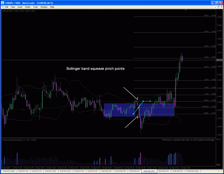The width and height of the screenshot is (224, 174).
Task: Switch to the EURJPY,Daily chart tab
Action: pyautogui.click(x=9, y=171)
